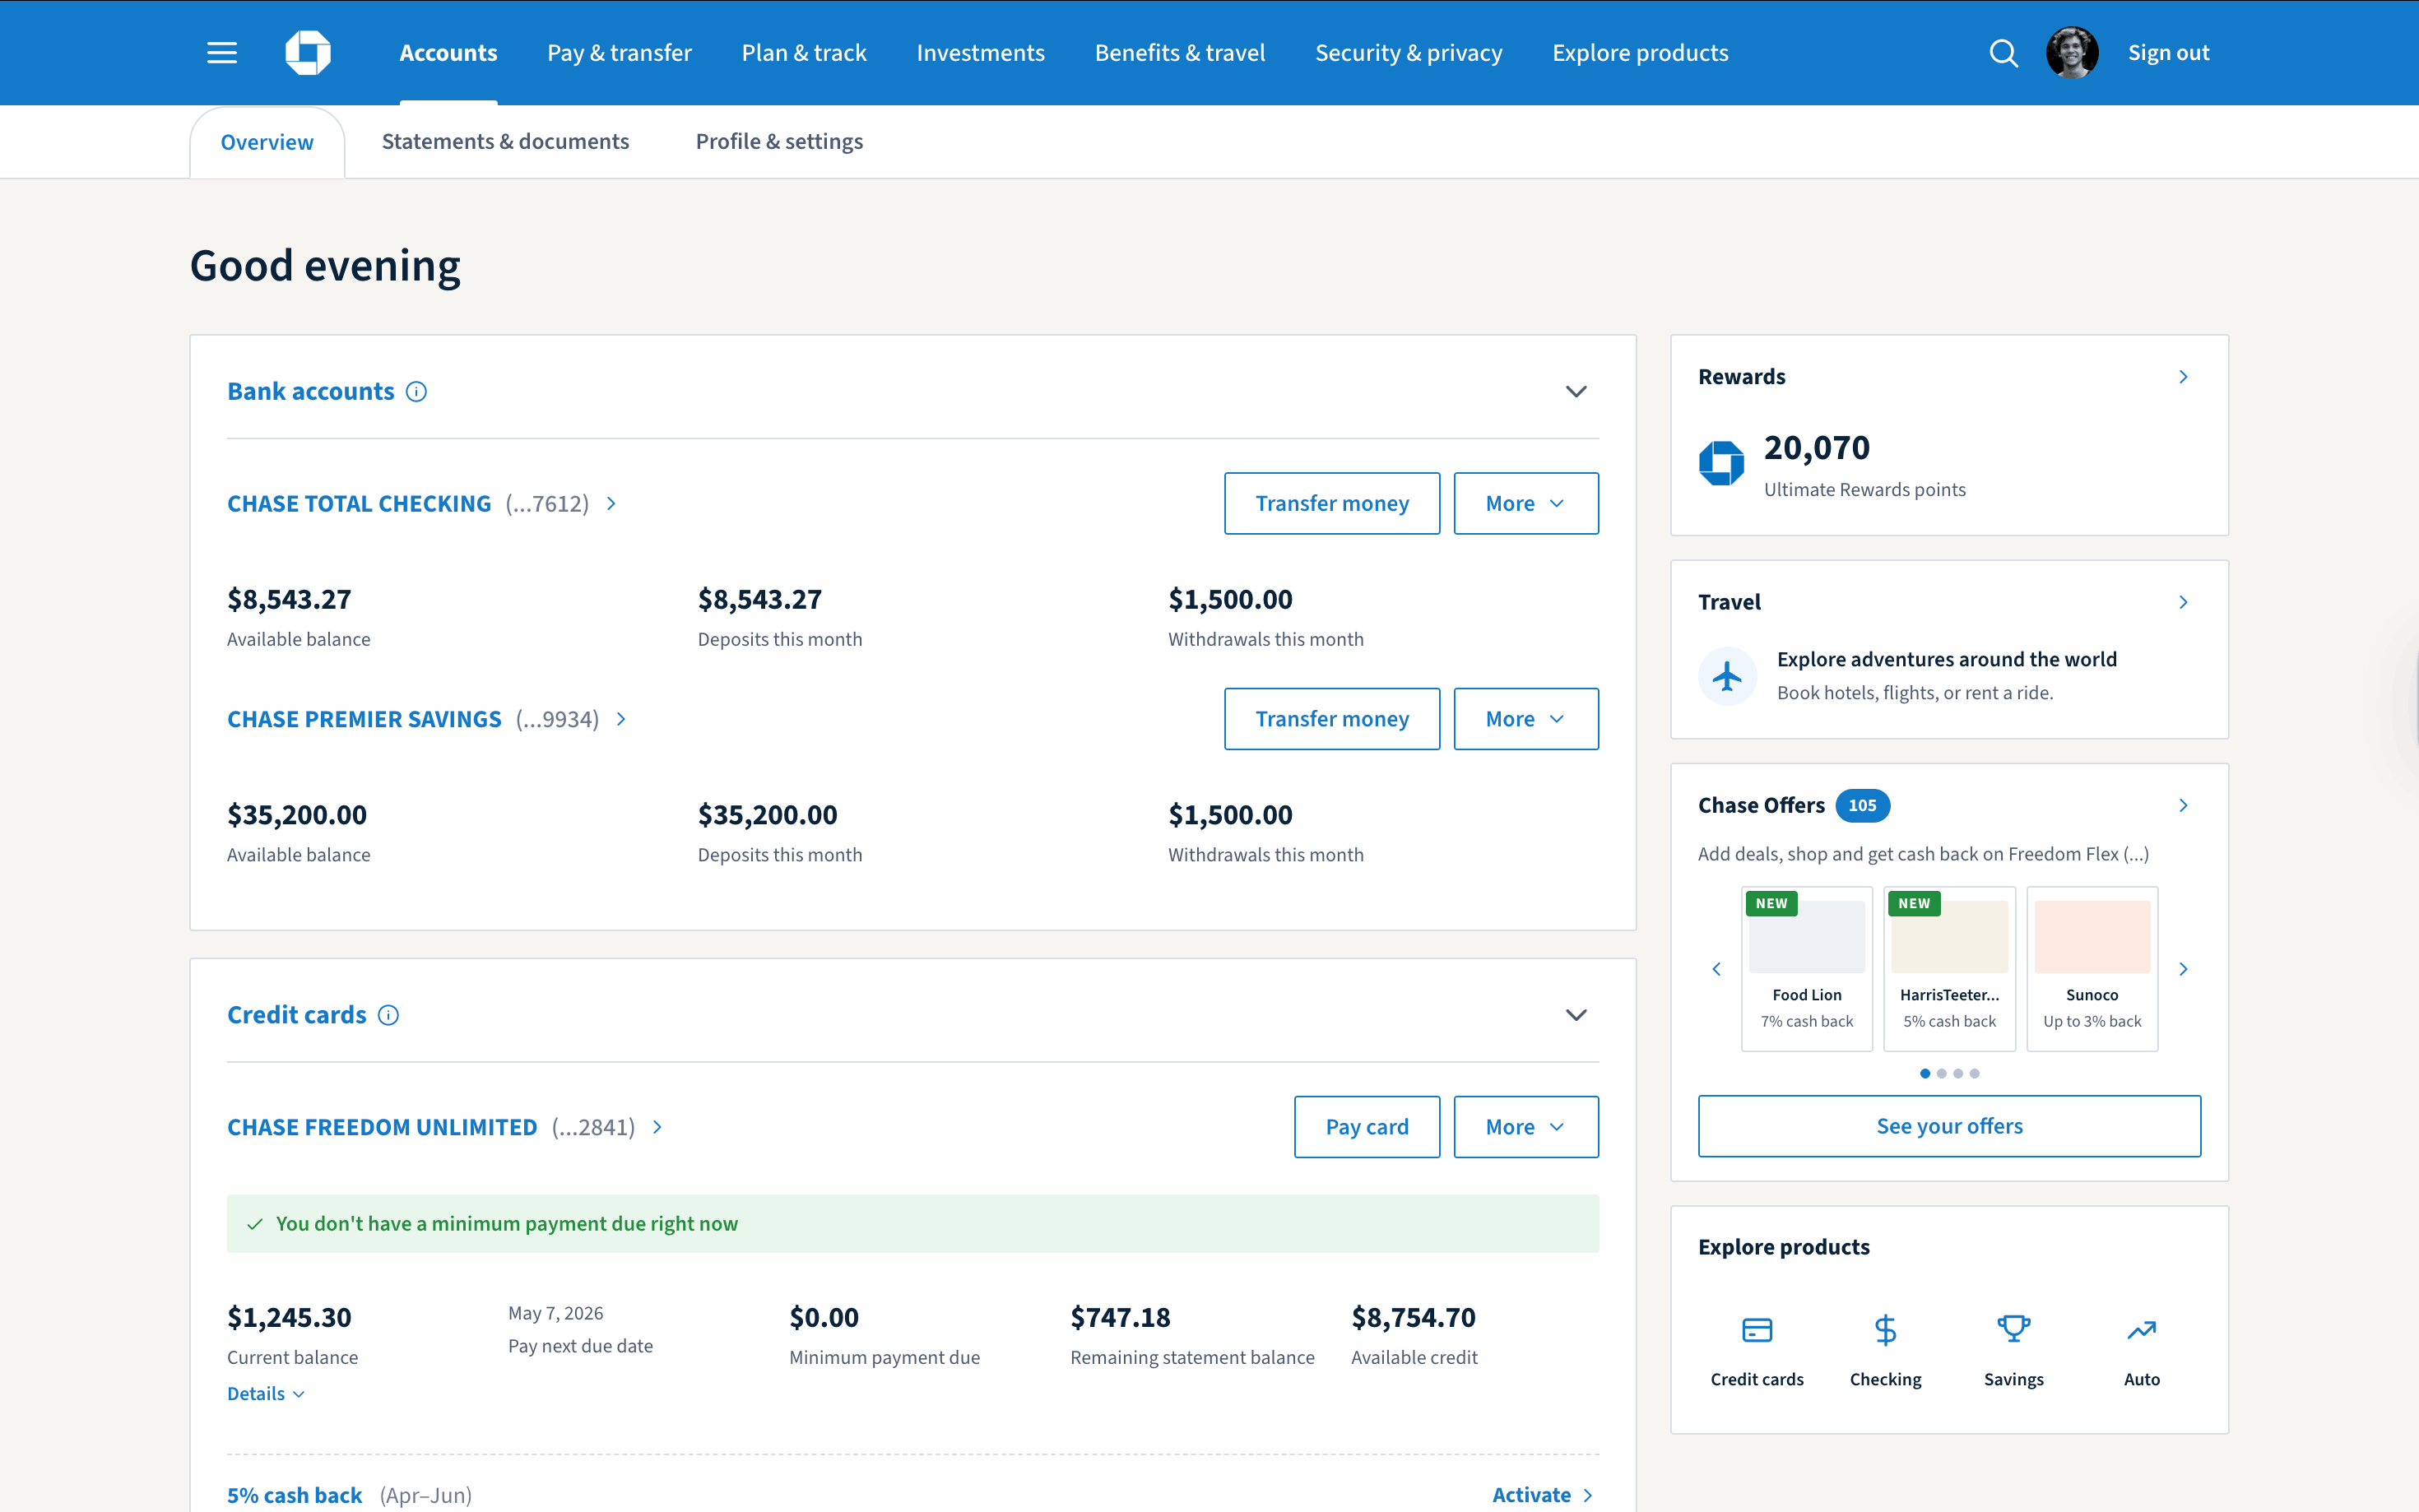Select the Food Lion offer card
Image resolution: width=2419 pixels, height=1512 pixels.
pos(1806,969)
